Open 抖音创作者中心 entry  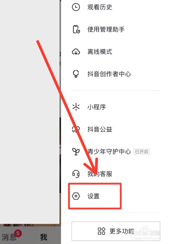tap(116, 74)
